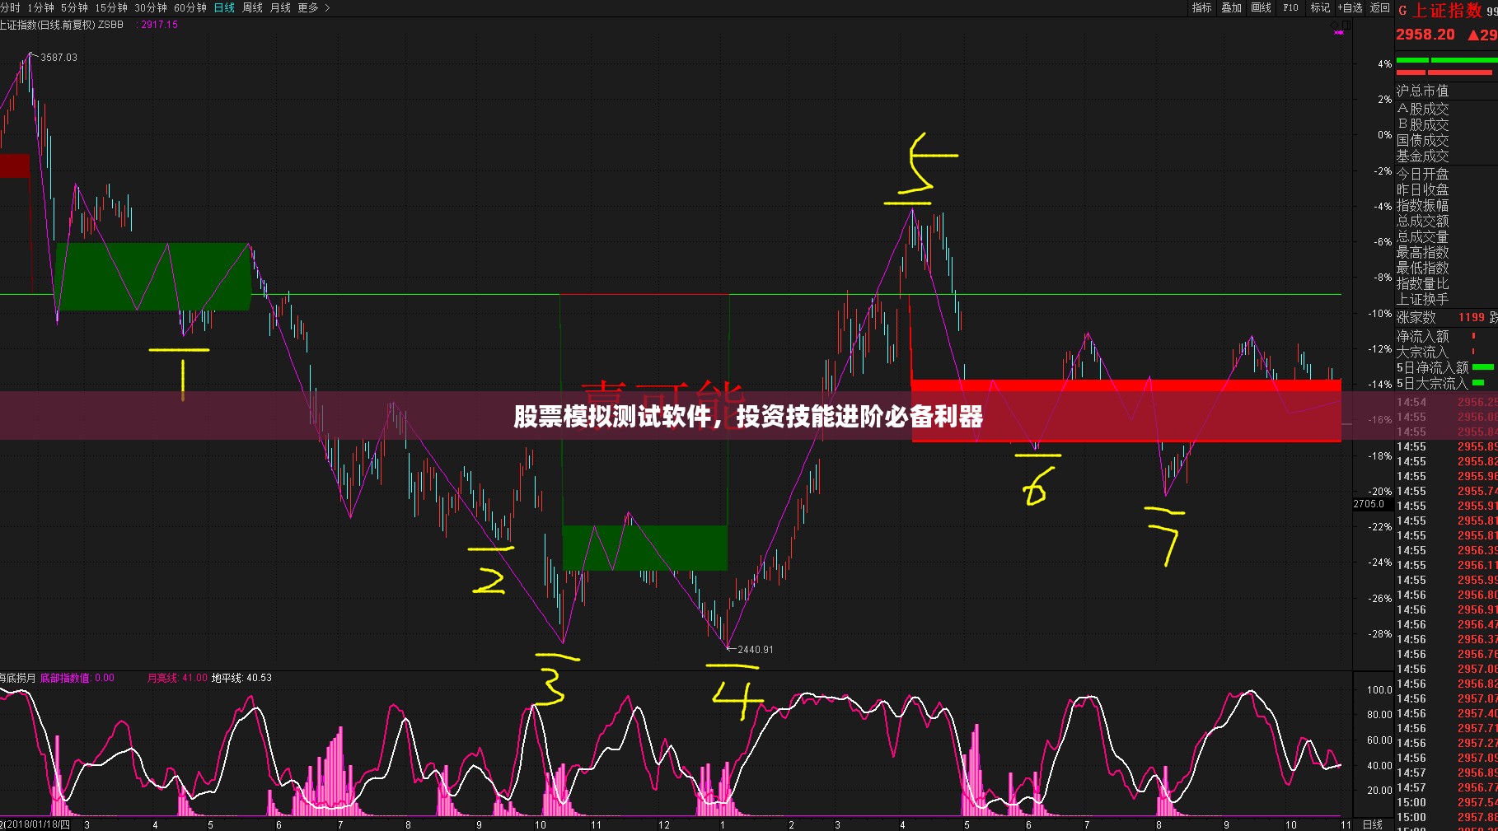Viewport: 1498px width, 831px height.
Task: Click the 上证指数(日线.前复权) ZSBB label
Action: point(62,25)
